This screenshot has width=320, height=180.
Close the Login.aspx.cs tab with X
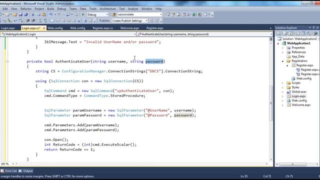(x=44, y=28)
